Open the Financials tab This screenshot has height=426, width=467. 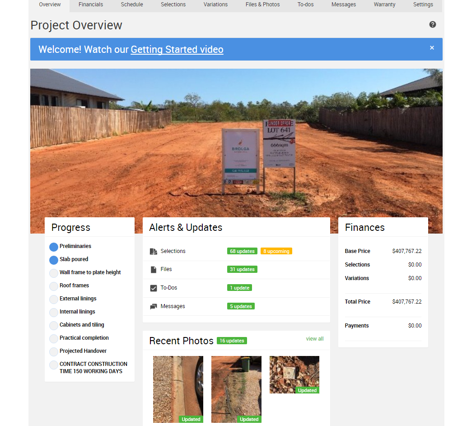pos(90,5)
